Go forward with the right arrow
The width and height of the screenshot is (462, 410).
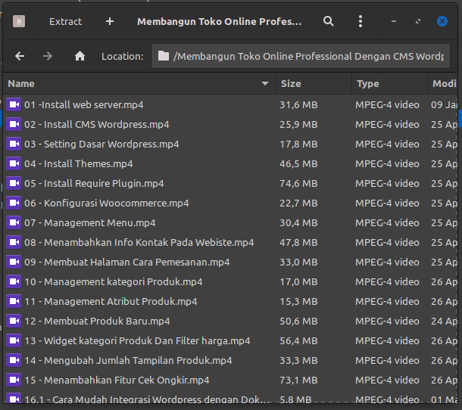pyautogui.click(x=48, y=56)
